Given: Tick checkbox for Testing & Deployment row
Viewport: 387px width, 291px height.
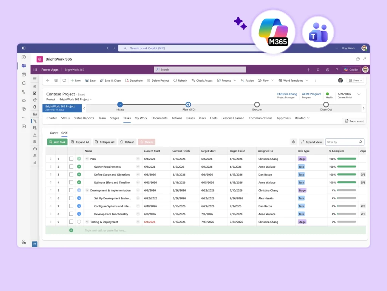Looking at the screenshot, I should [71, 222].
